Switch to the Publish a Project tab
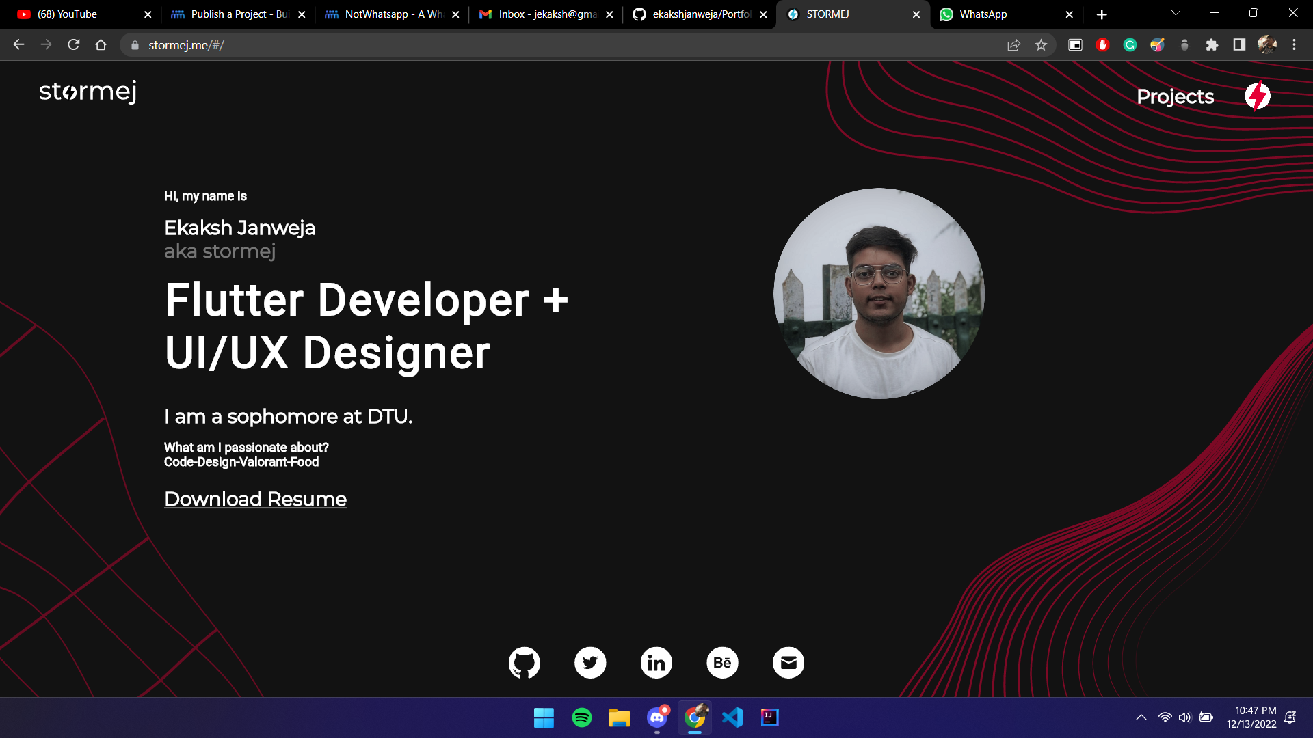1313x738 pixels. pos(237,14)
